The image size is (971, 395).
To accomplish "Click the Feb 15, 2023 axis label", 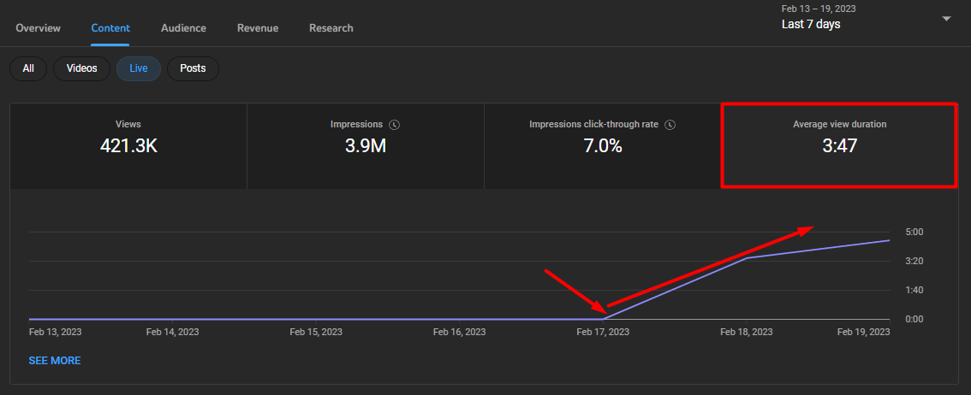I will coord(316,332).
